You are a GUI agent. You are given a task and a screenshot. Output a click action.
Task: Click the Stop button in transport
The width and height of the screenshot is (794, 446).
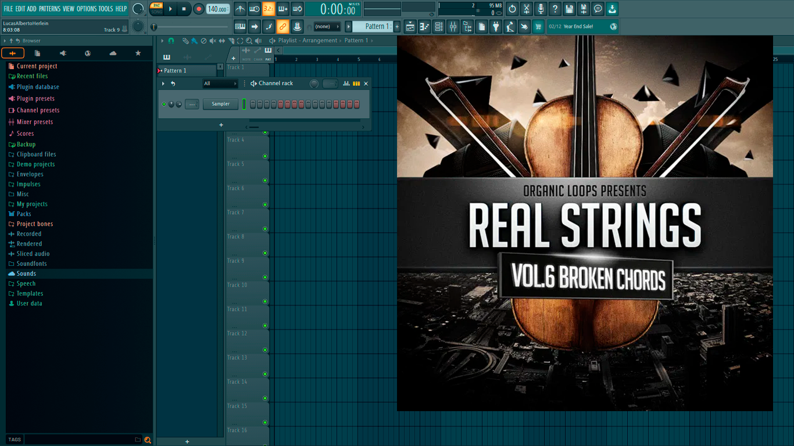184,9
